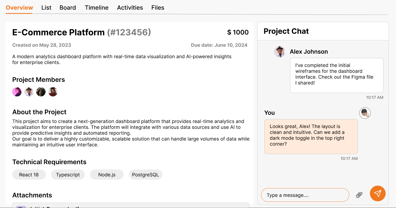Click Alex Johnson's wireframes message bubble

pyautogui.click(x=337, y=75)
